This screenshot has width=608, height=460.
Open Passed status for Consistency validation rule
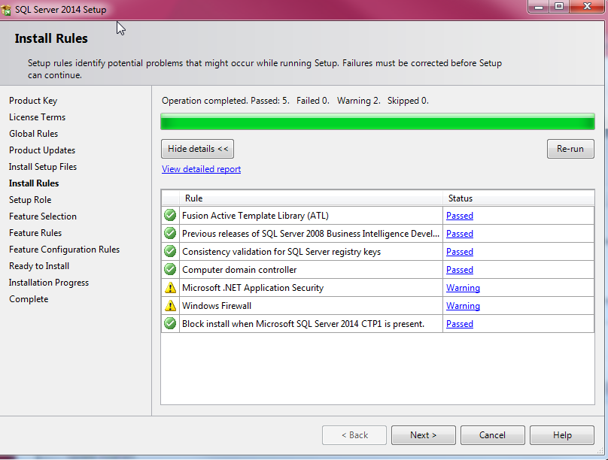coord(460,252)
